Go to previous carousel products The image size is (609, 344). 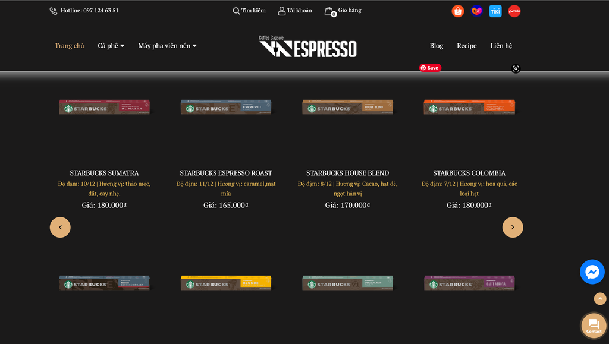(x=60, y=228)
